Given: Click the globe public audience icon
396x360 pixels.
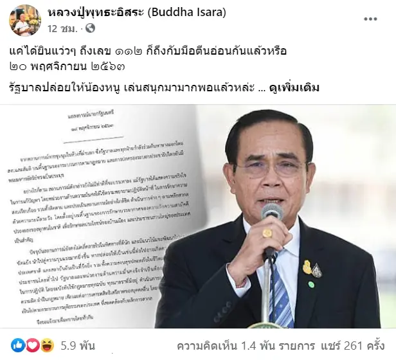Looking at the screenshot, I should pyautogui.click(x=90, y=28).
